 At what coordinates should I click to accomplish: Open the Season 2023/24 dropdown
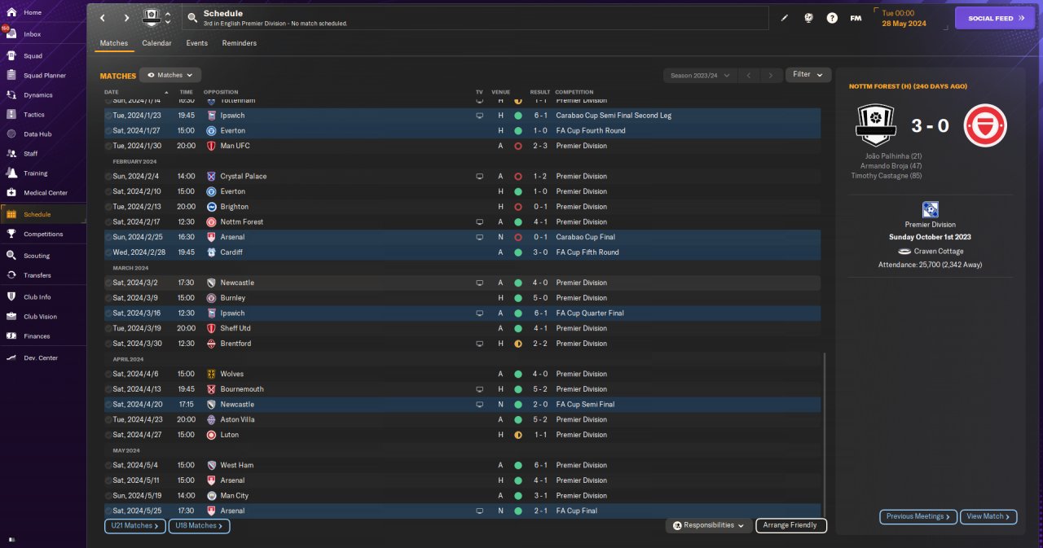click(x=700, y=75)
